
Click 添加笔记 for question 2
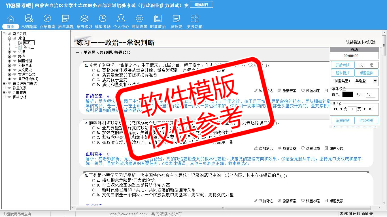[x=263, y=148]
